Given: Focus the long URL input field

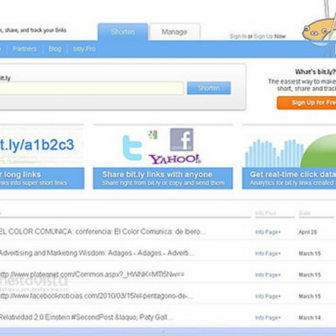Looking at the screenshot, I should (92, 88).
